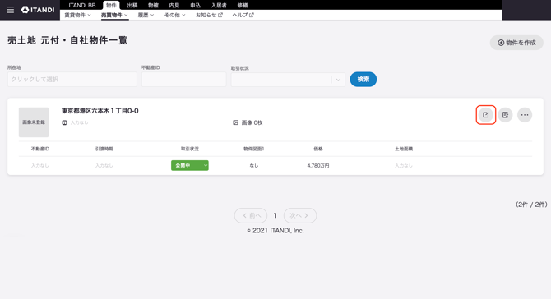
Task: Switch to the ITANDI BB tab
Action: [x=82, y=5]
